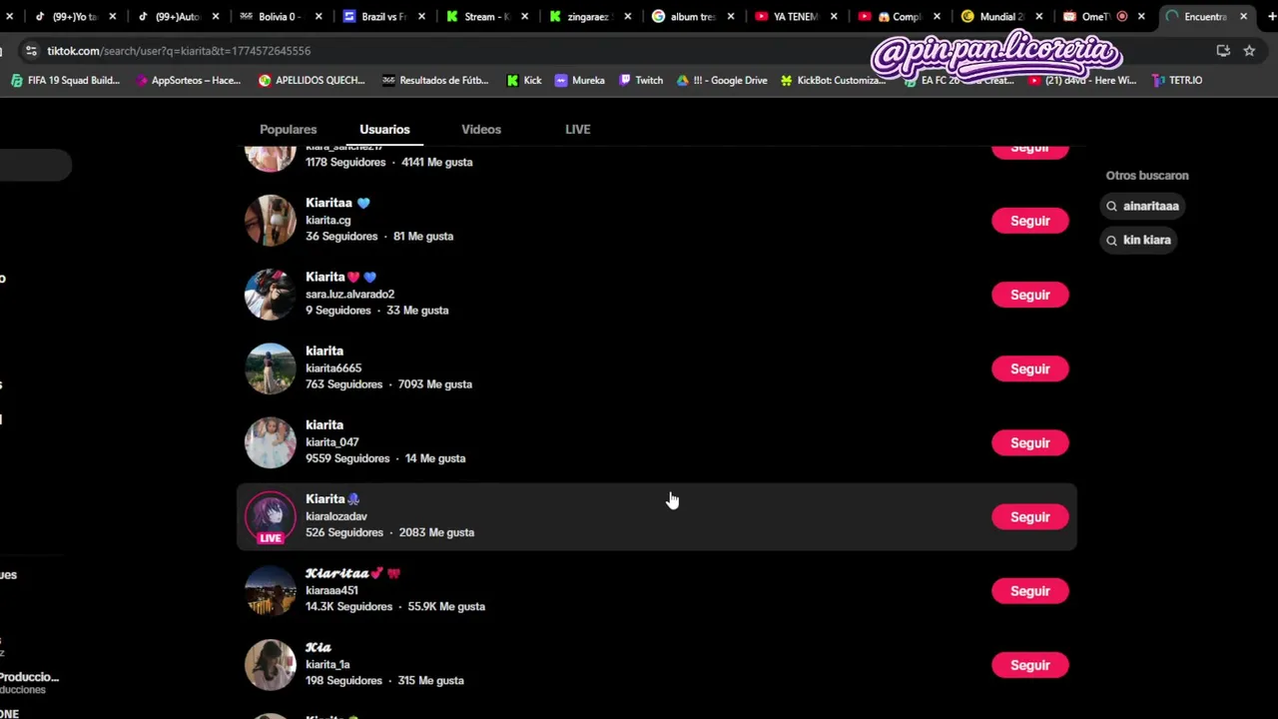This screenshot has width=1278, height=719.
Task: Open the Videos tab
Action: (481, 129)
